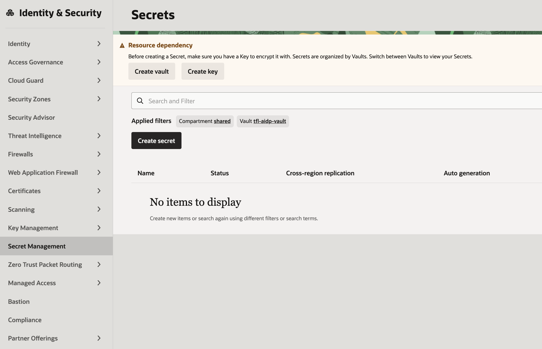Click the magnifier icon in search bar
The image size is (542, 349).
coord(140,101)
